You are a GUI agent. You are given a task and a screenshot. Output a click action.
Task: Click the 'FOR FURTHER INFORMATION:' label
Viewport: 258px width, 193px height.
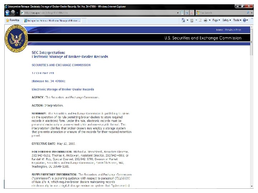pyautogui.click(x=52, y=152)
